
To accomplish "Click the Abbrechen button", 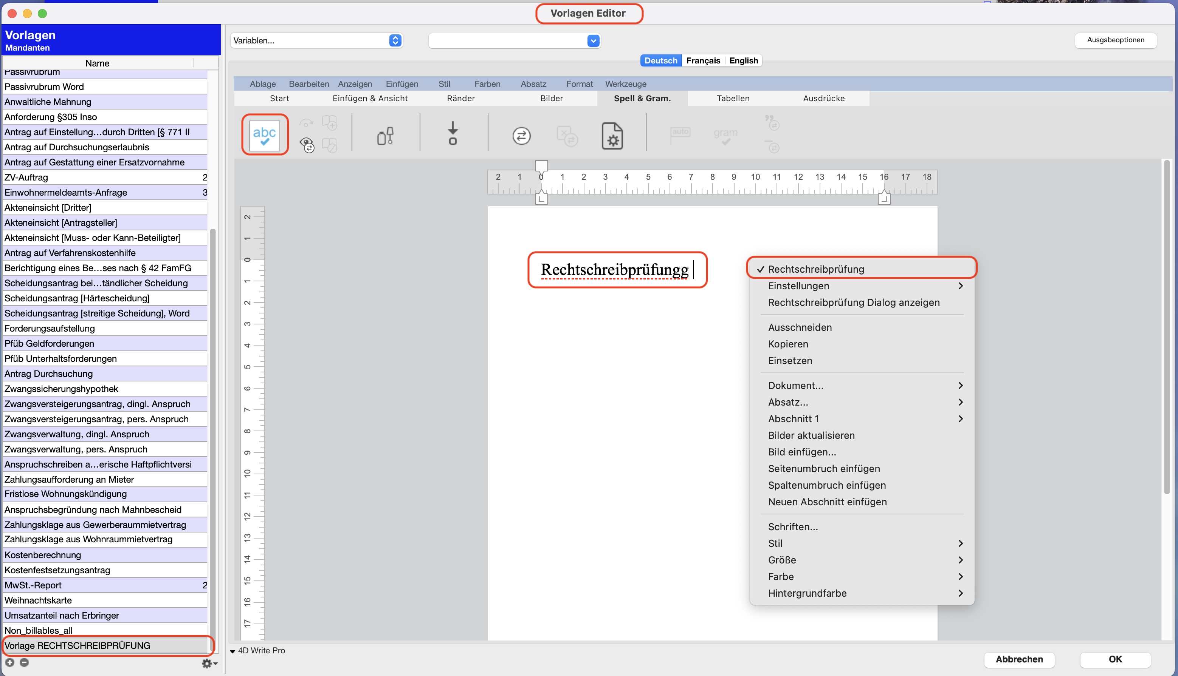I will click(1019, 659).
